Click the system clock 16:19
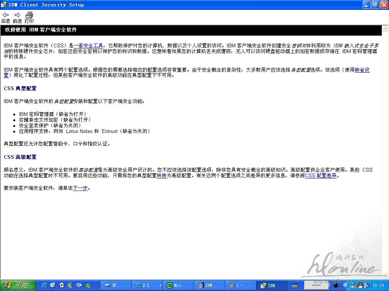 (378, 286)
